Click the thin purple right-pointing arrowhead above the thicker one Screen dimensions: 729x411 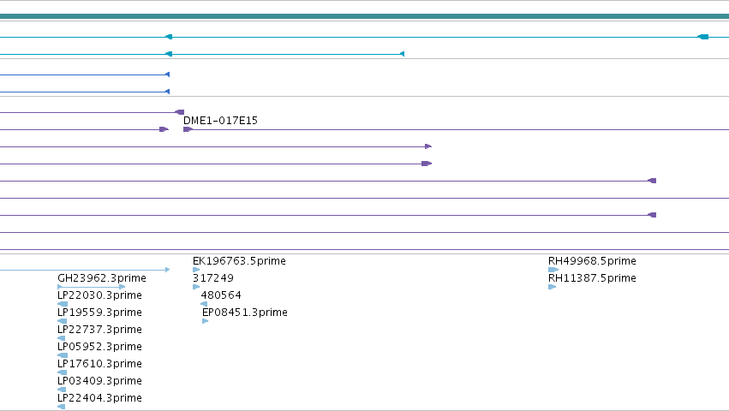428,146
